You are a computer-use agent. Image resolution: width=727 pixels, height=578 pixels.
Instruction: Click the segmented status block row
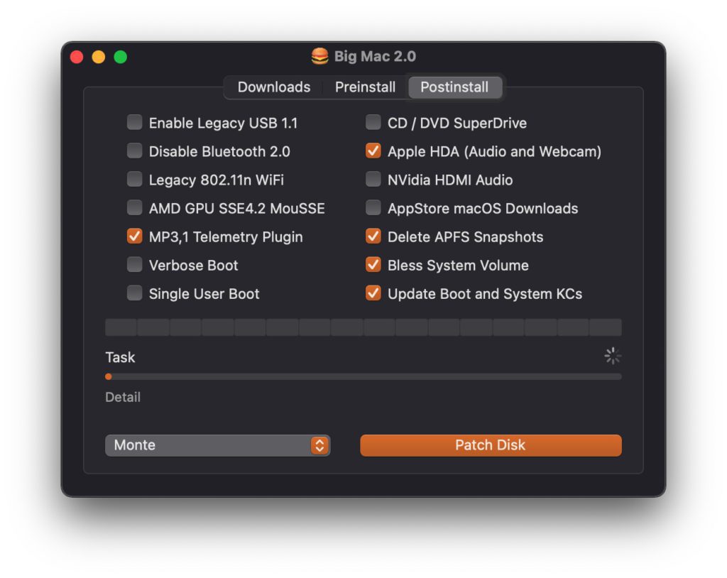[363, 327]
